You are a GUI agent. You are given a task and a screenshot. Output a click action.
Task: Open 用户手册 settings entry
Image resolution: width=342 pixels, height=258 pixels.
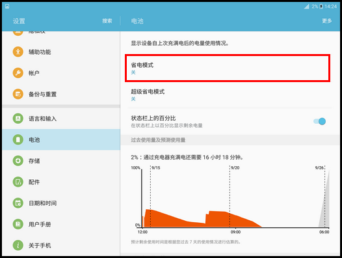click(61, 224)
